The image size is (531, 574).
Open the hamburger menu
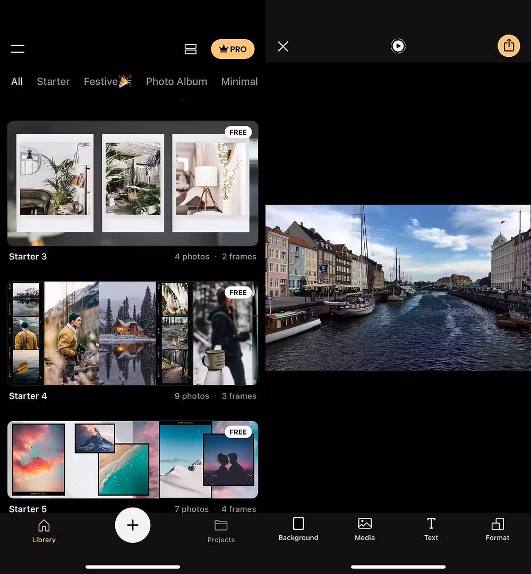click(18, 49)
